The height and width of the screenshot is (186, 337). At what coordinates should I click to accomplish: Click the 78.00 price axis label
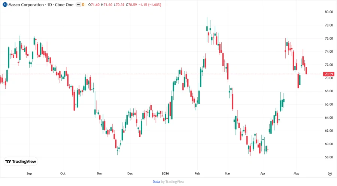(x=329, y=25)
